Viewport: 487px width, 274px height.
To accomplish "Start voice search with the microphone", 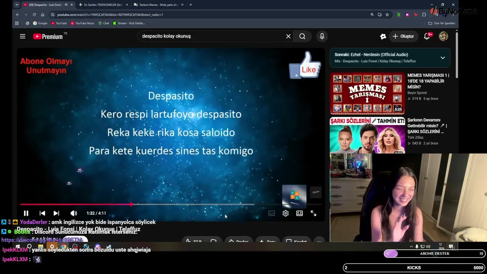I will coord(322,36).
